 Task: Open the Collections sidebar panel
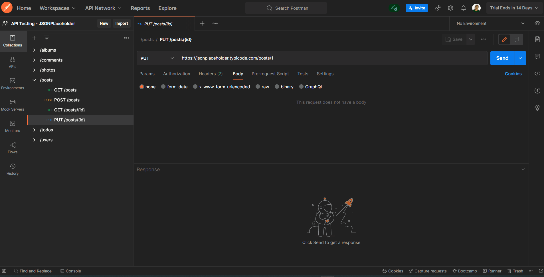point(13,41)
